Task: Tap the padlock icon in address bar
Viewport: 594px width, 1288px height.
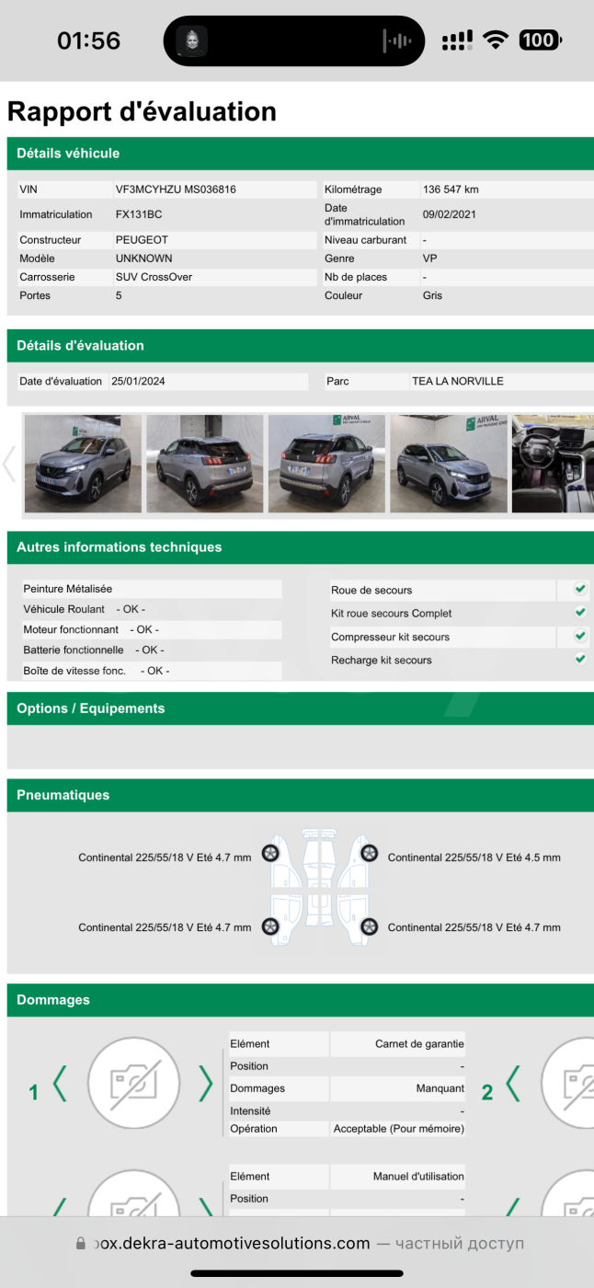Action: pos(81,1243)
